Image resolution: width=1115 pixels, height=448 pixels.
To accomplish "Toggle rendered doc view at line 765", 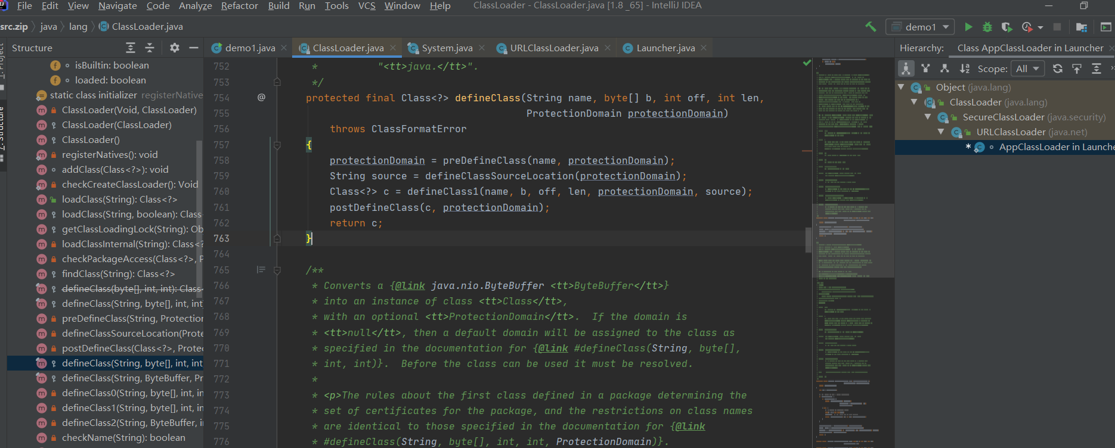I will coord(261,270).
